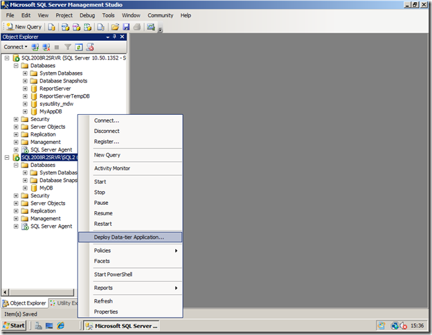Click the security alert tray icon with red X
Image resolution: width=432 pixels, height=335 pixels.
tap(404, 326)
